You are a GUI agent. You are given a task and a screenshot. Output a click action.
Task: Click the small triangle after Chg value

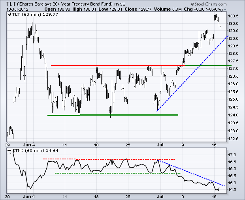[x=225, y=9]
